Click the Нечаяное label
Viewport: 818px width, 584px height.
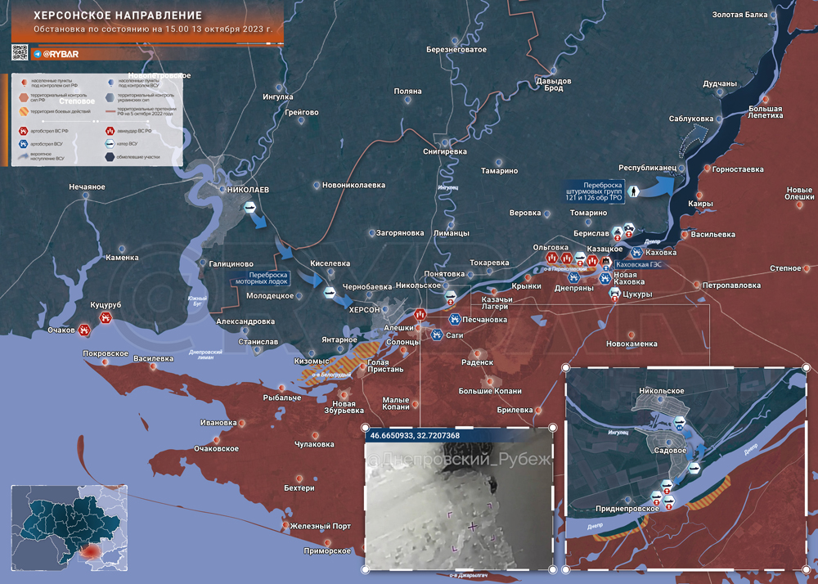[88, 187]
